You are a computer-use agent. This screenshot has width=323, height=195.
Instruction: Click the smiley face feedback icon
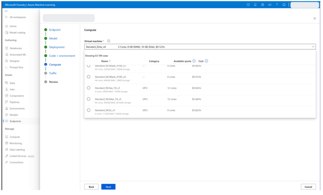coord(284,5)
